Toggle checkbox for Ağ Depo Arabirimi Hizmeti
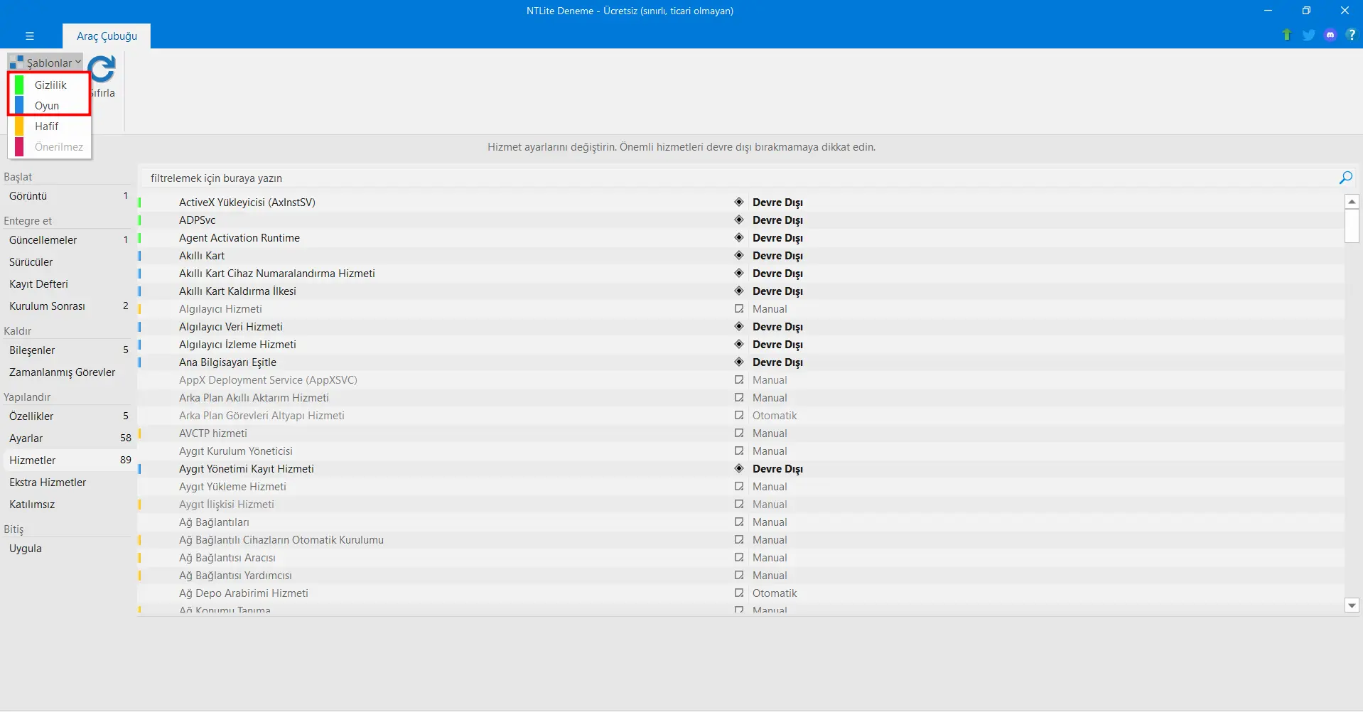 (739, 593)
